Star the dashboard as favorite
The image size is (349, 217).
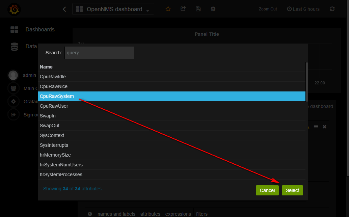[x=168, y=9]
